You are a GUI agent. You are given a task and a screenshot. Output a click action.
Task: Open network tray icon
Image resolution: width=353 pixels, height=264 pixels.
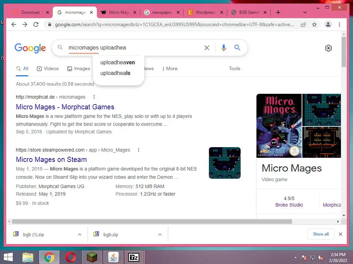pos(312,257)
